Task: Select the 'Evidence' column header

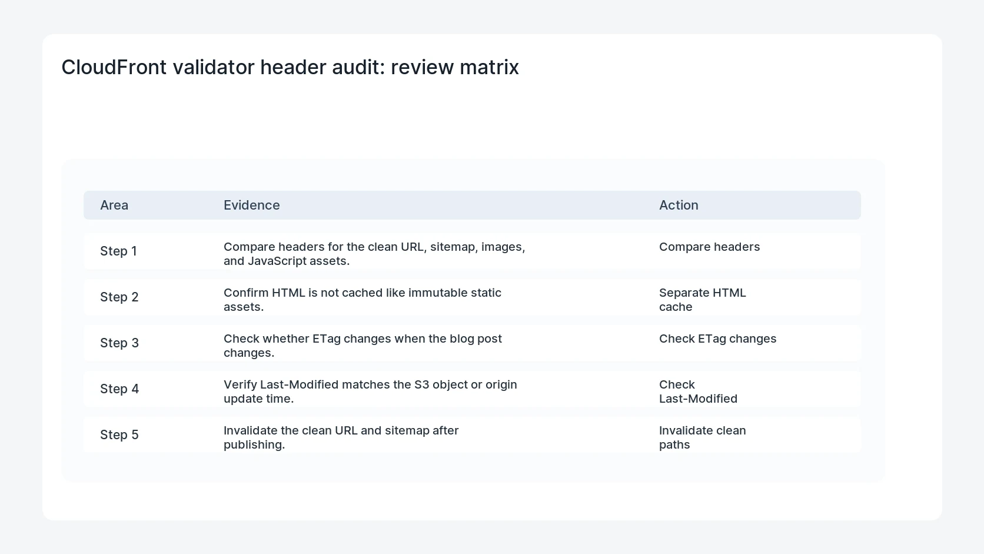Action: [x=252, y=205]
